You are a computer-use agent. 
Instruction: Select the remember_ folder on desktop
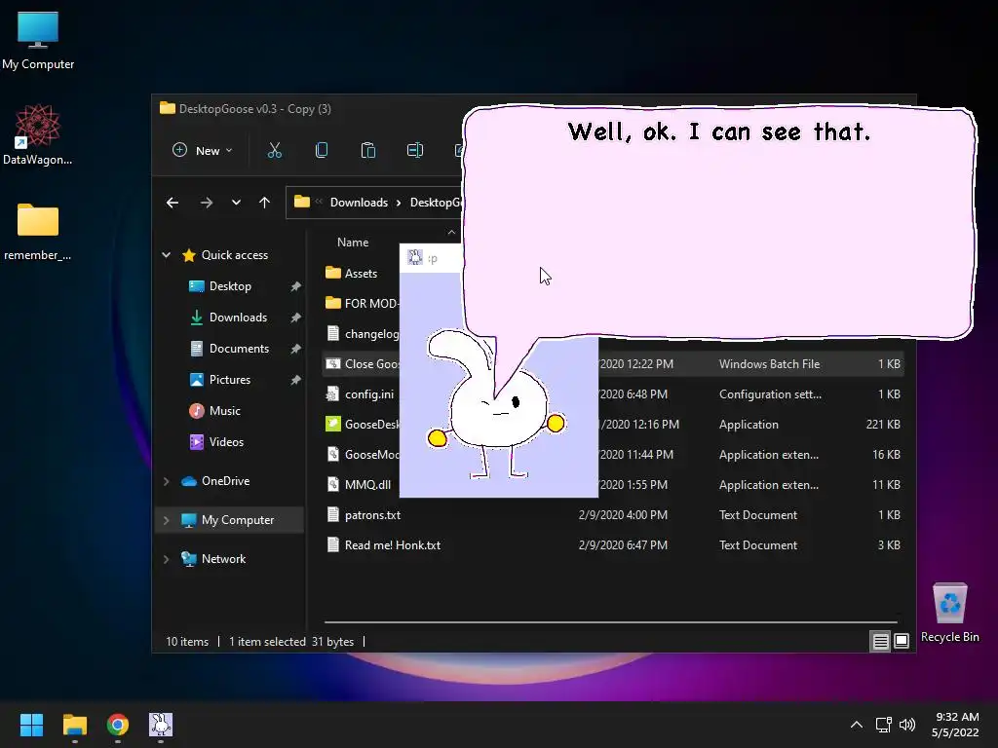[x=38, y=232]
